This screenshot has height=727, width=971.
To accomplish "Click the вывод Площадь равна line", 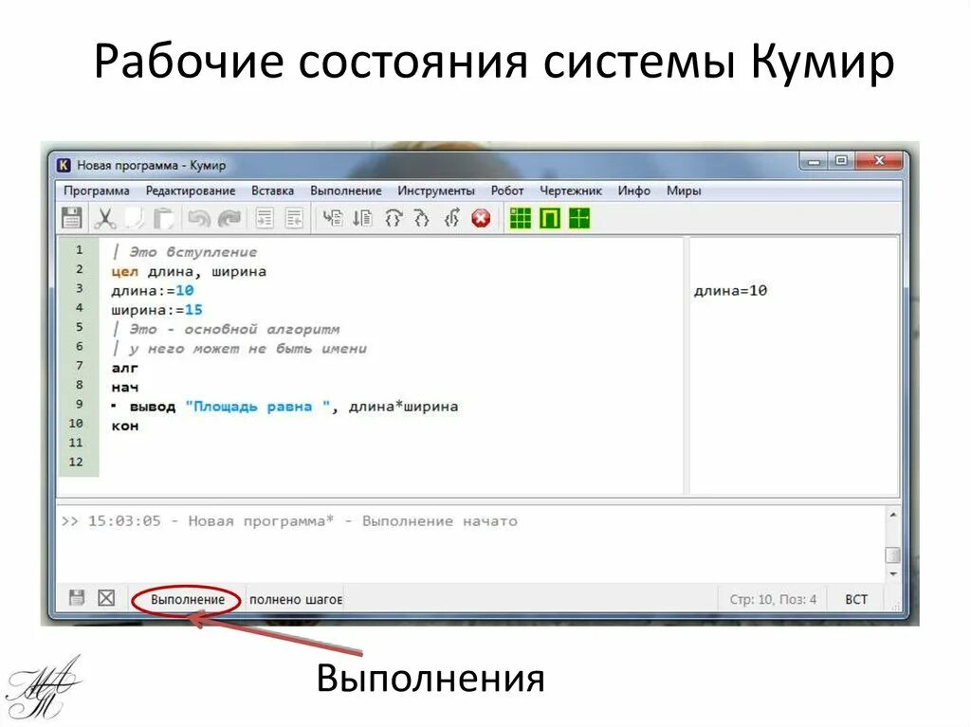I will point(285,407).
